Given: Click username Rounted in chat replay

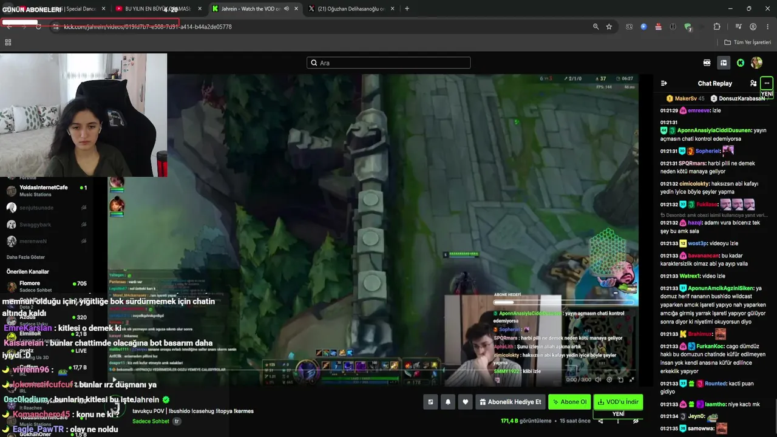Looking at the screenshot, I should pos(716,384).
